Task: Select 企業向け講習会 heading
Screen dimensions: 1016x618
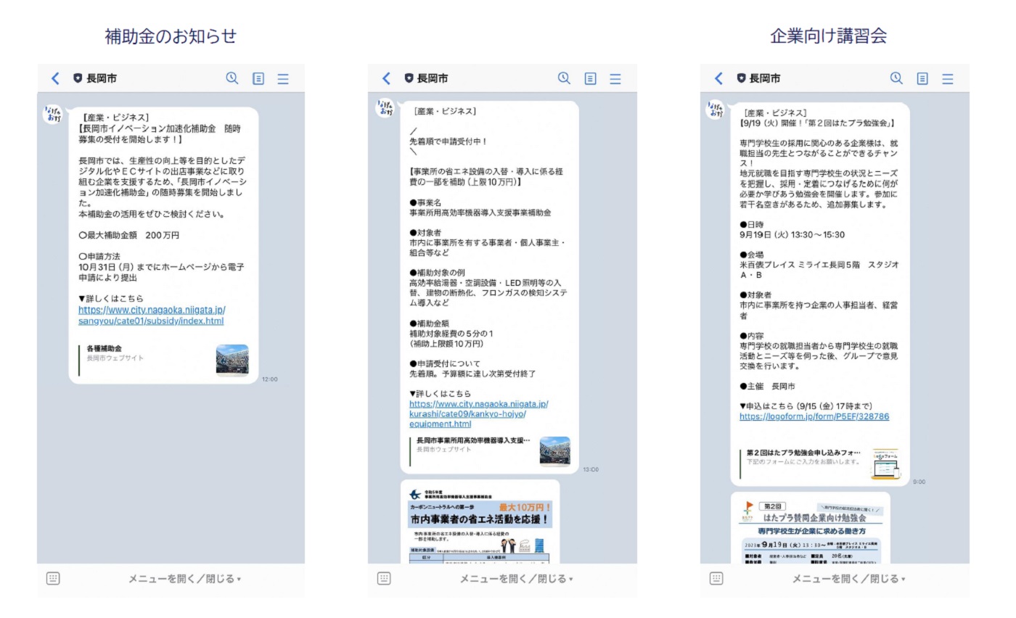Action: [829, 36]
